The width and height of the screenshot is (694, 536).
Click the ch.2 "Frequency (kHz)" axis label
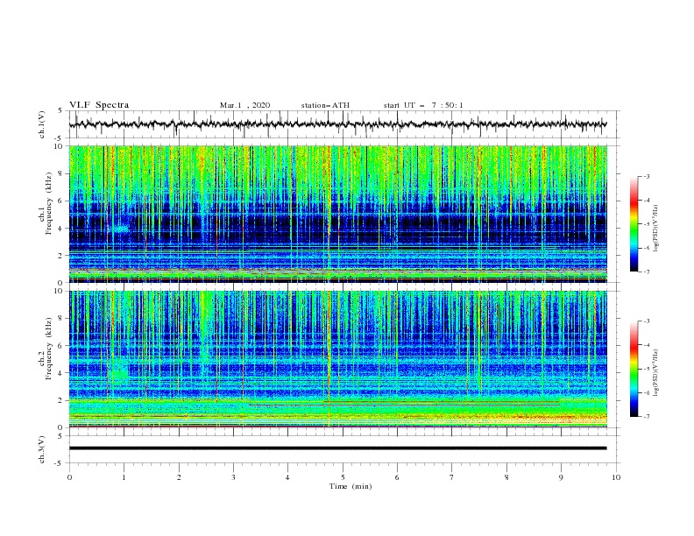coord(49,349)
